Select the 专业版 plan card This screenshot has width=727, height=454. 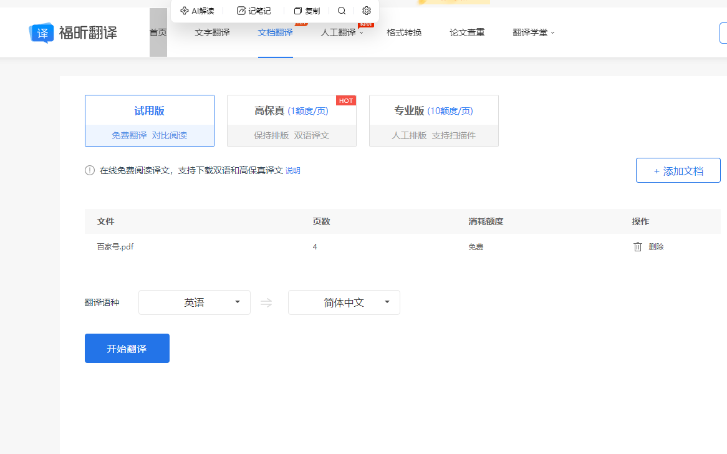point(434,120)
